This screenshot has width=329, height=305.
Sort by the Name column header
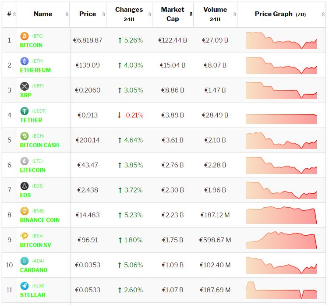[43, 14]
